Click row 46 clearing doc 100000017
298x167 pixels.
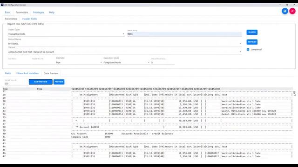coord(212,153)
